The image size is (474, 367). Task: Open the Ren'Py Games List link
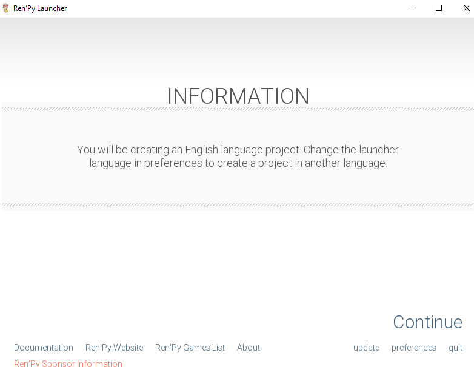click(190, 348)
